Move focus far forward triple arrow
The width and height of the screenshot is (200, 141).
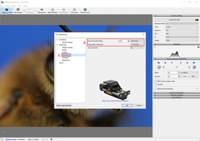194,63
